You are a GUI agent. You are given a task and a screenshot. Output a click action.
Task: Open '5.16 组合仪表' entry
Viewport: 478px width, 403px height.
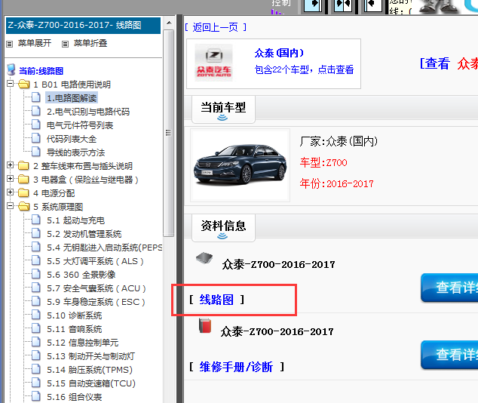click(x=75, y=397)
